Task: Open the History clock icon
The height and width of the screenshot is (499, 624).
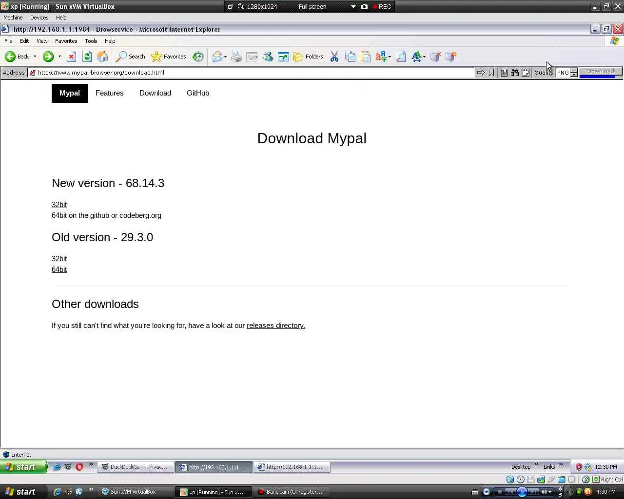Action: pyautogui.click(x=198, y=57)
